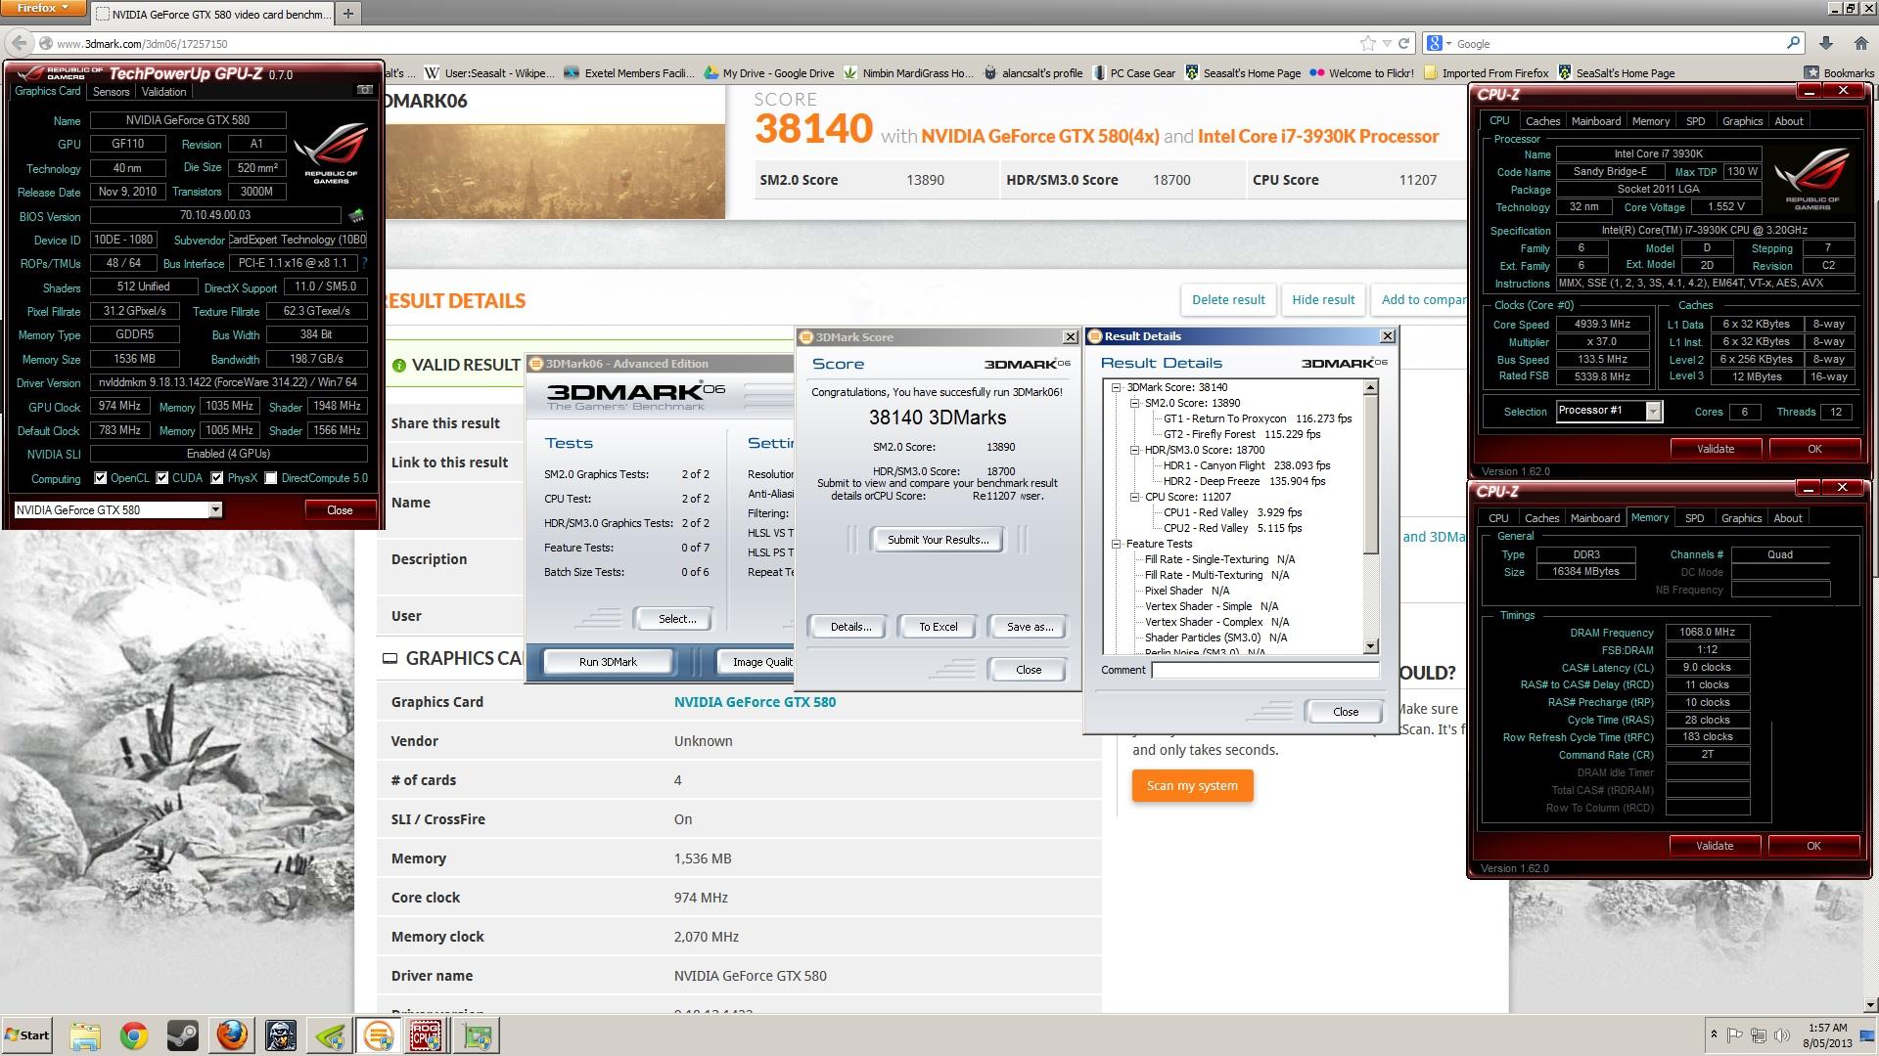This screenshot has width=1879, height=1056.
Task: Toggle the CUDA checkbox in GPU-Z
Action: click(x=161, y=478)
